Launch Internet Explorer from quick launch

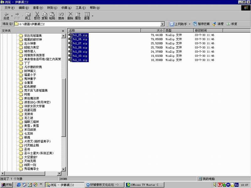coord(19,185)
